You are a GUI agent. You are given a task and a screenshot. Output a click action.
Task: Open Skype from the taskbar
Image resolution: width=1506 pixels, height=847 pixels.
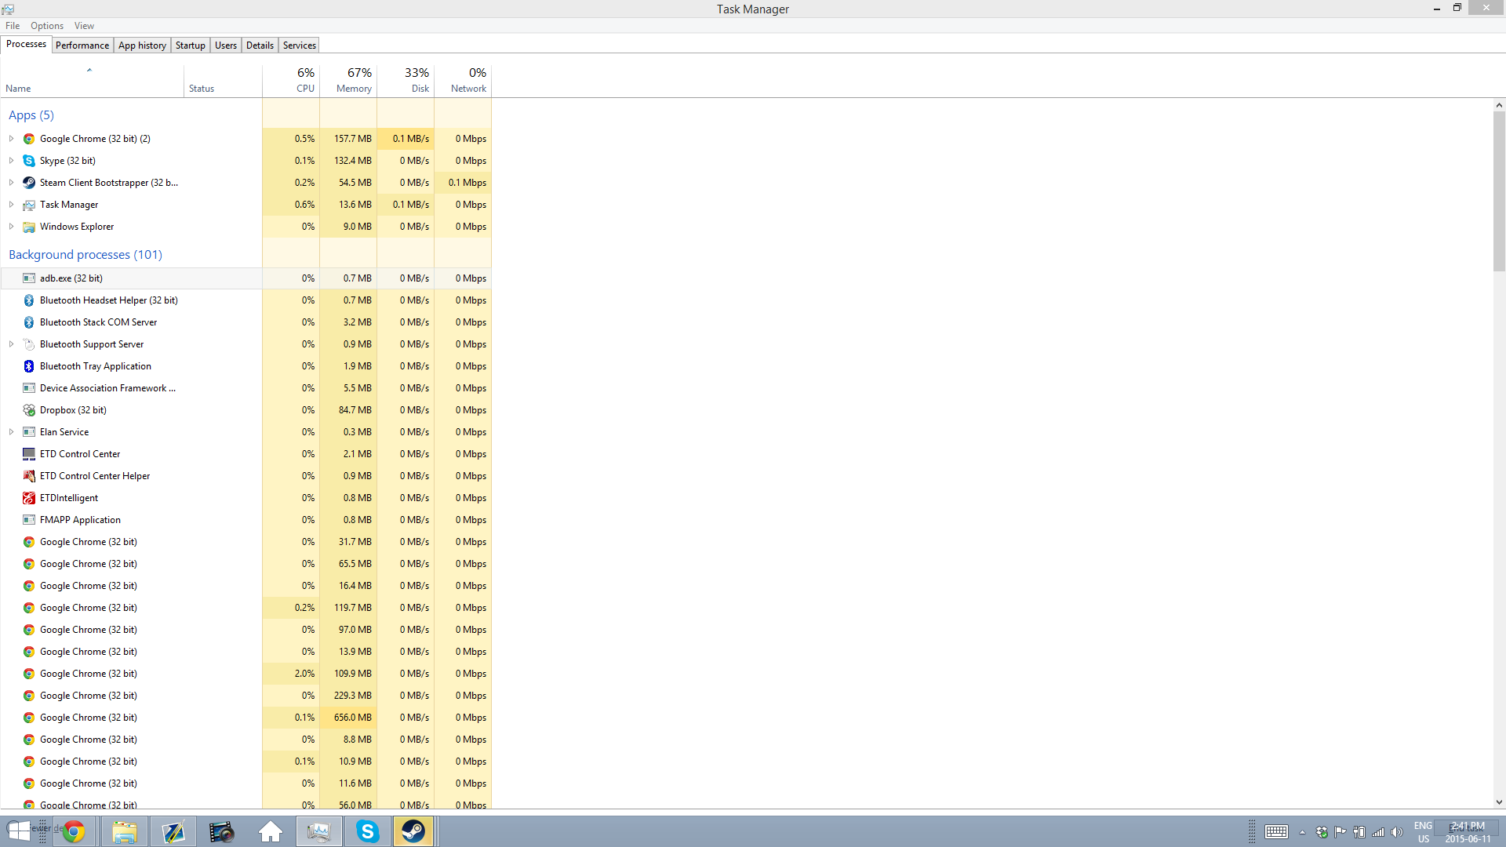tap(367, 831)
